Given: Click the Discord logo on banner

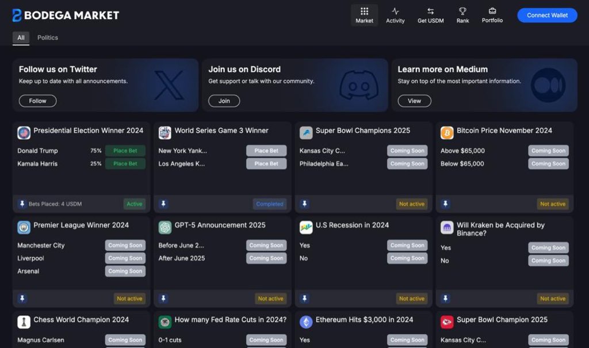Looking at the screenshot, I should [359, 85].
